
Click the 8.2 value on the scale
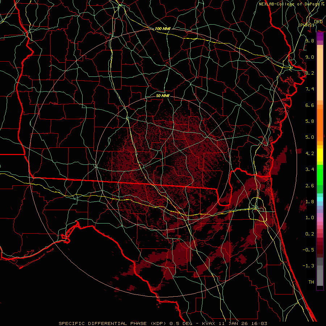point(310,73)
